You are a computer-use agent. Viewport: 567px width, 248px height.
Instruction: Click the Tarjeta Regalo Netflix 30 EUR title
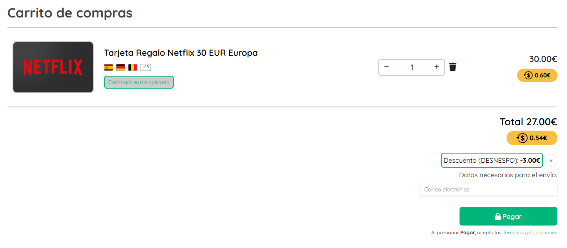click(181, 53)
